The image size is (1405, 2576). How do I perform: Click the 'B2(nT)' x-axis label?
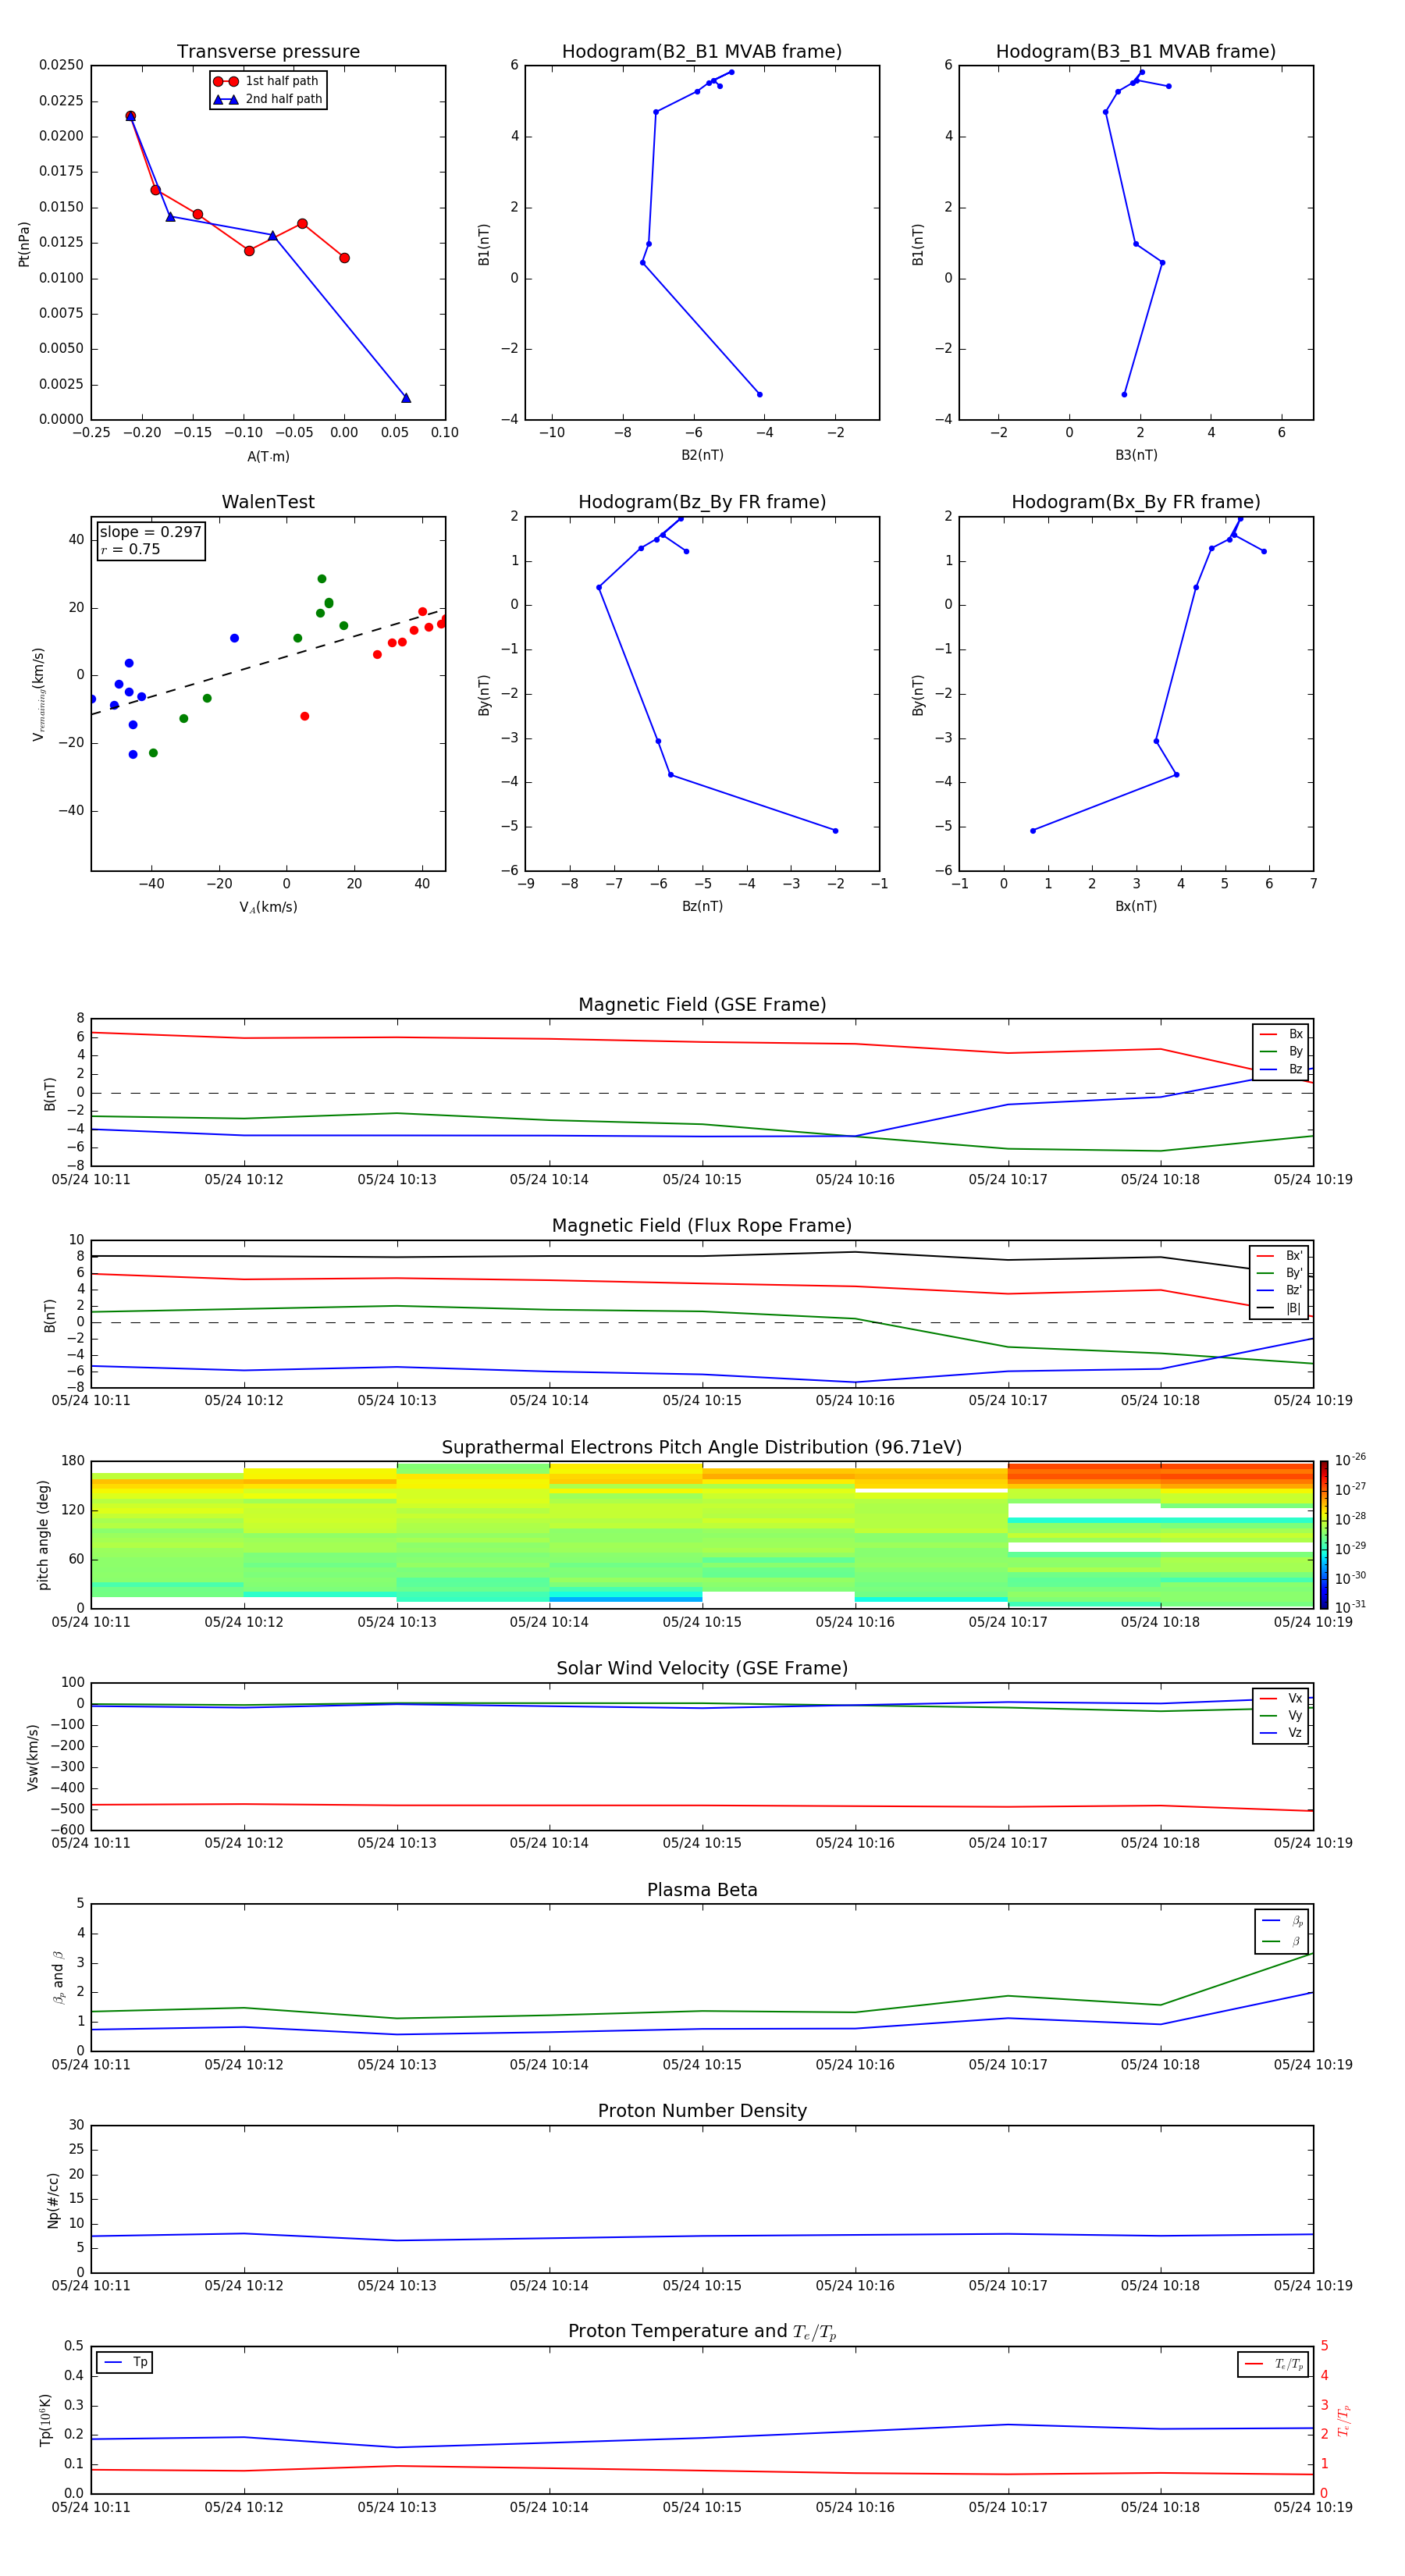702,456
